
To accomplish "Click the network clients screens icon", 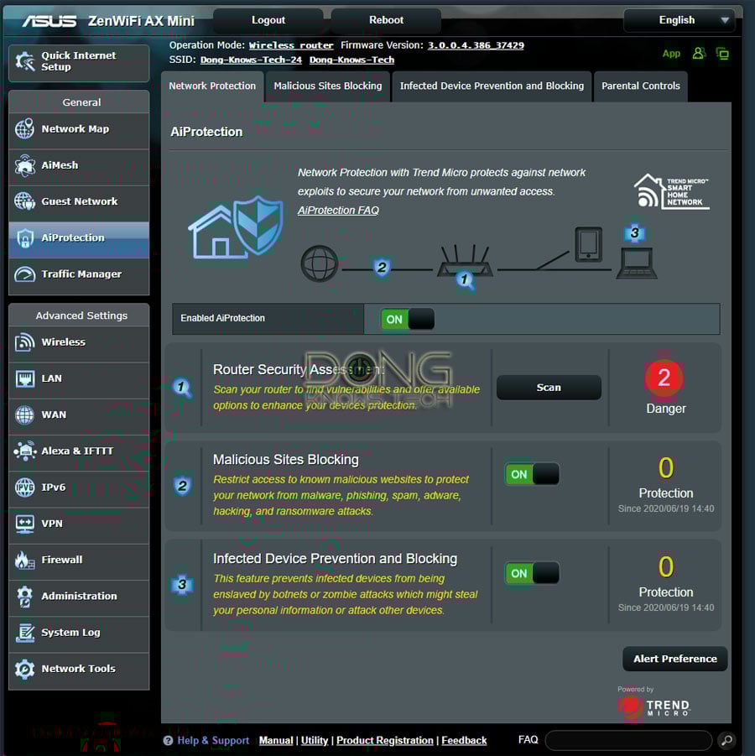I will [722, 53].
